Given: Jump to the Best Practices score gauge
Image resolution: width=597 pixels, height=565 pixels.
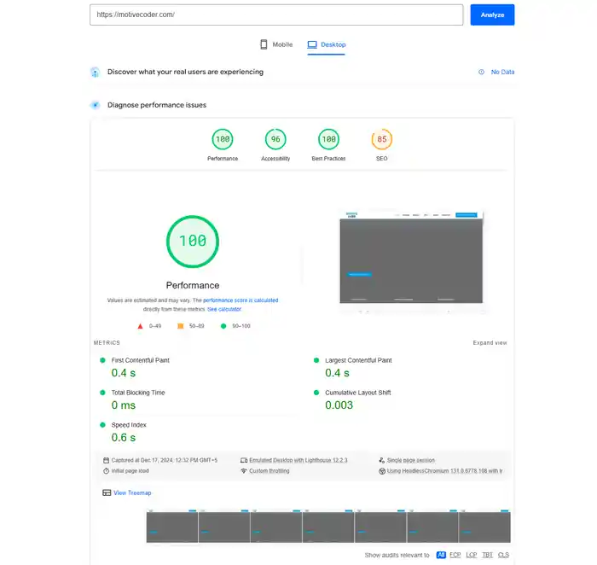Looking at the screenshot, I should point(328,139).
